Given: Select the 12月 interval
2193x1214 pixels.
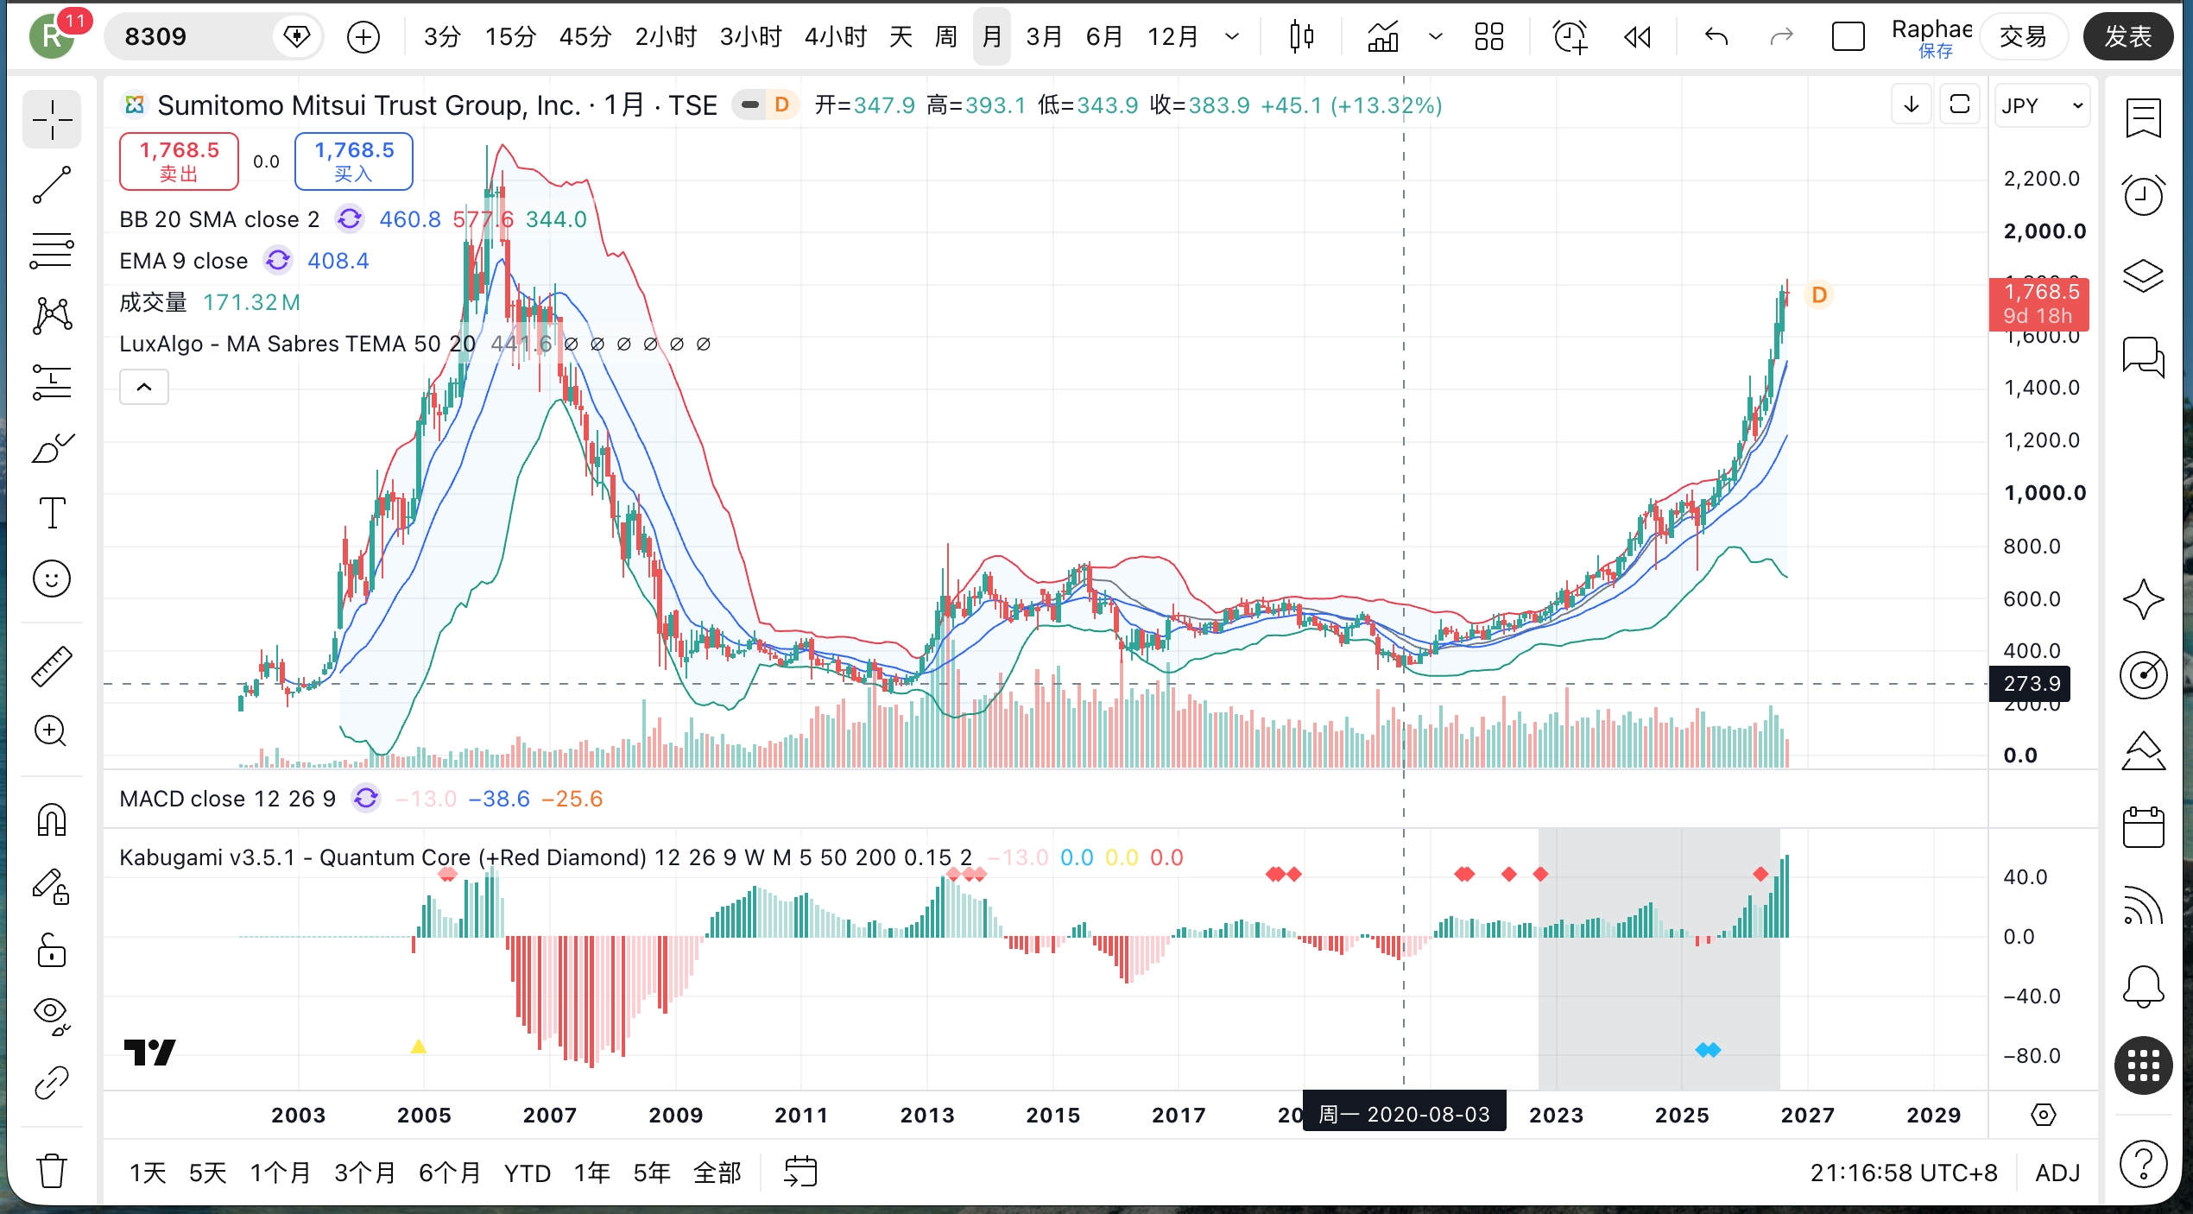Looking at the screenshot, I should 1173,37.
